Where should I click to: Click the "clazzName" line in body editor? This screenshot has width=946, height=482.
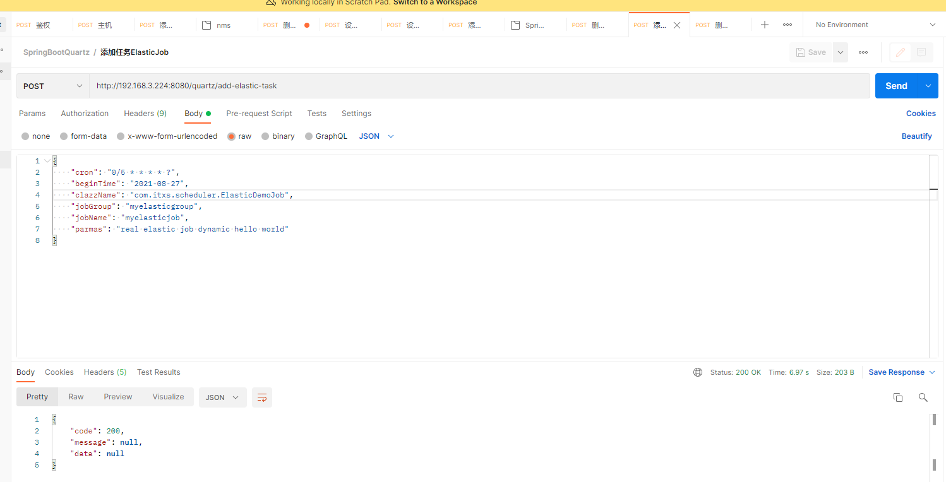point(182,195)
